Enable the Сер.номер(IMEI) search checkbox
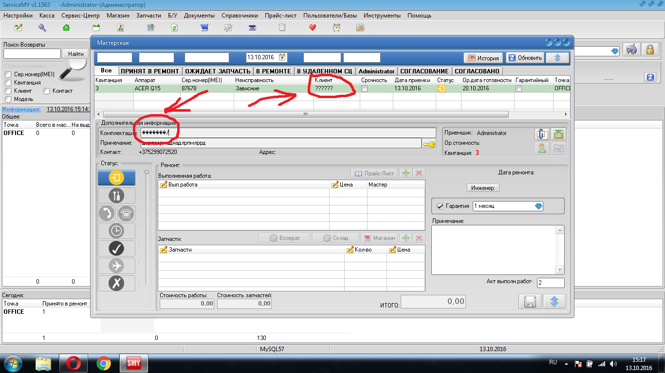665x373 pixels. click(8, 75)
